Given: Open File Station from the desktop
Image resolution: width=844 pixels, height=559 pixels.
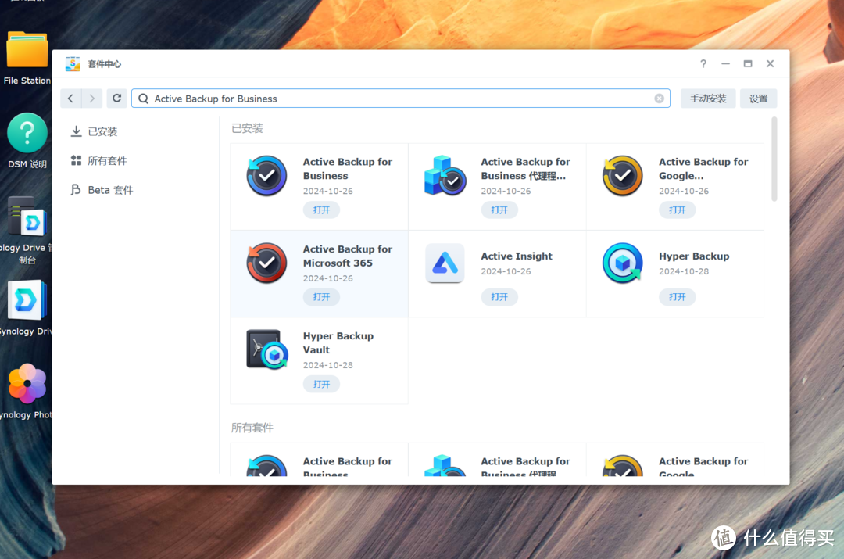Looking at the screenshot, I should tap(27, 56).
